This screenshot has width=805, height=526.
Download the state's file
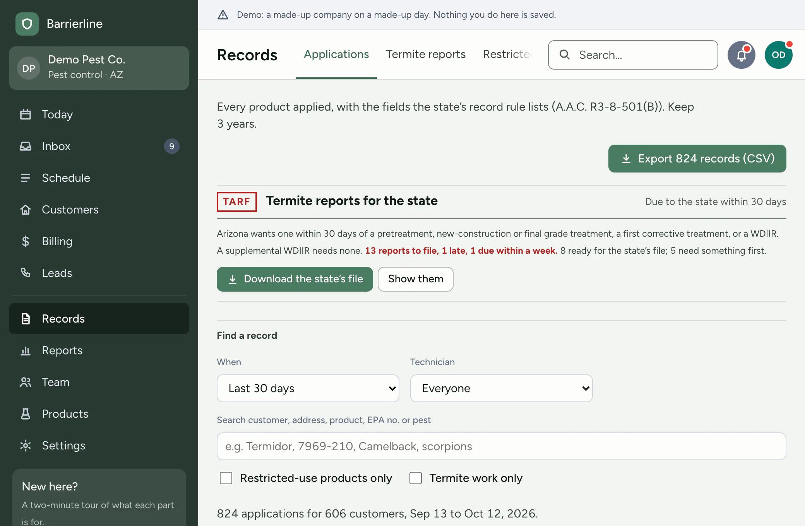295,279
